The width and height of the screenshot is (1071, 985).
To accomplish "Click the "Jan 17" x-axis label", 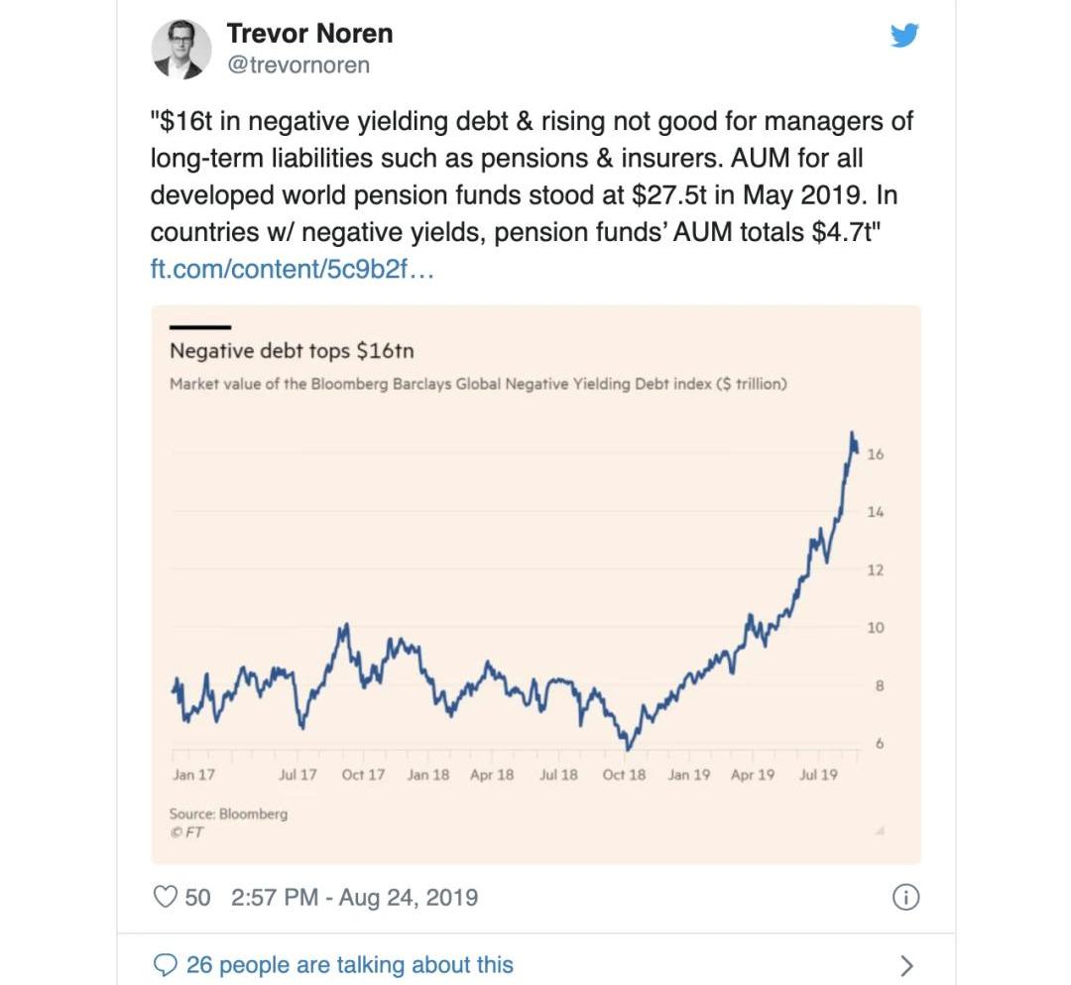I will point(193,775).
